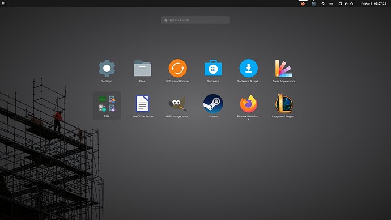391x220 pixels.
Task: Launch the Files app
Action: 142,68
